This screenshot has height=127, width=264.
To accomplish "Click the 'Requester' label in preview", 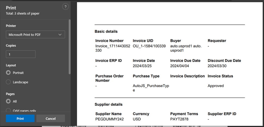I will coord(217,41).
